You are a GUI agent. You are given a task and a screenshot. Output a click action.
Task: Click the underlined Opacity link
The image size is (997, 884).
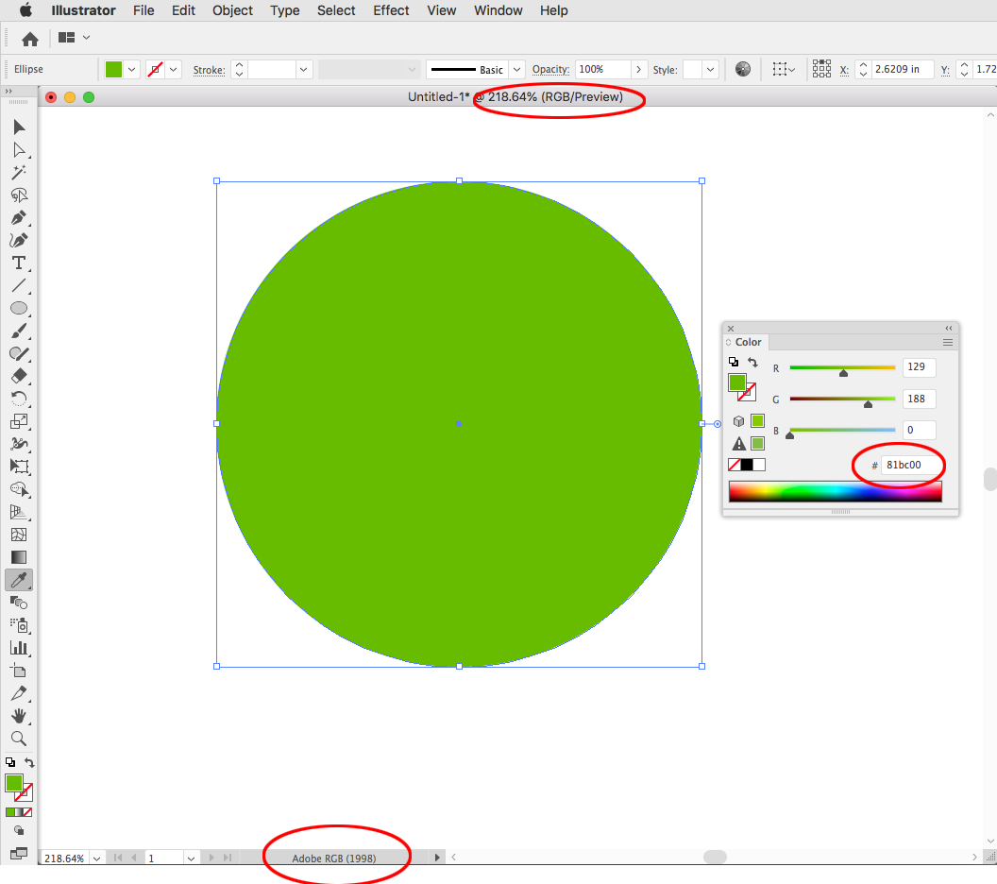point(549,69)
